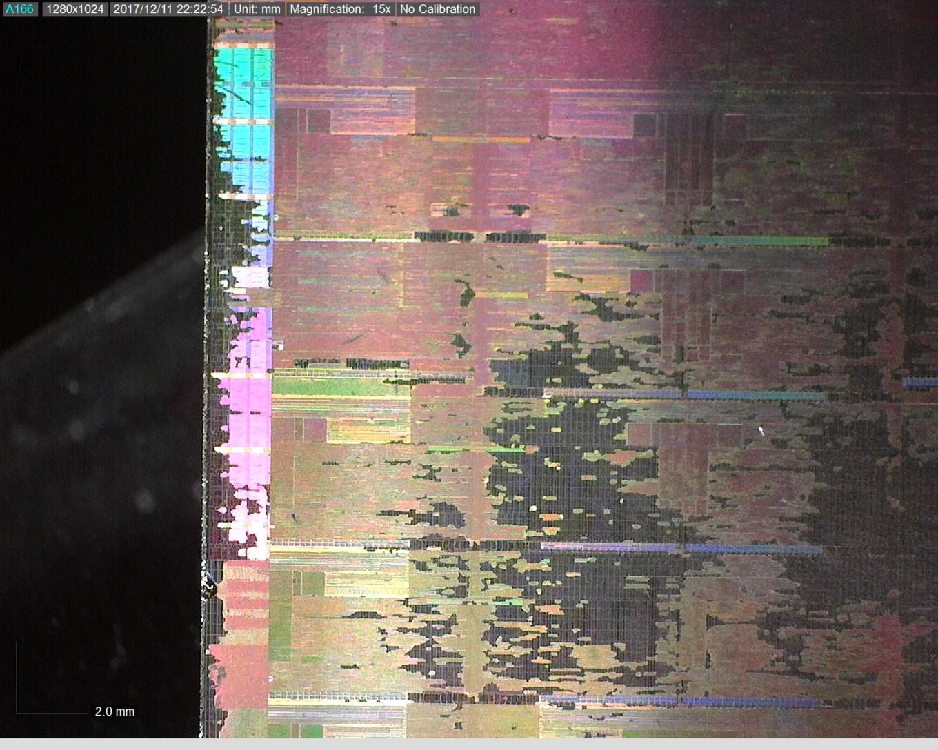The height and width of the screenshot is (750, 938).
Task: Click the No Calibration status text
Action: click(438, 9)
